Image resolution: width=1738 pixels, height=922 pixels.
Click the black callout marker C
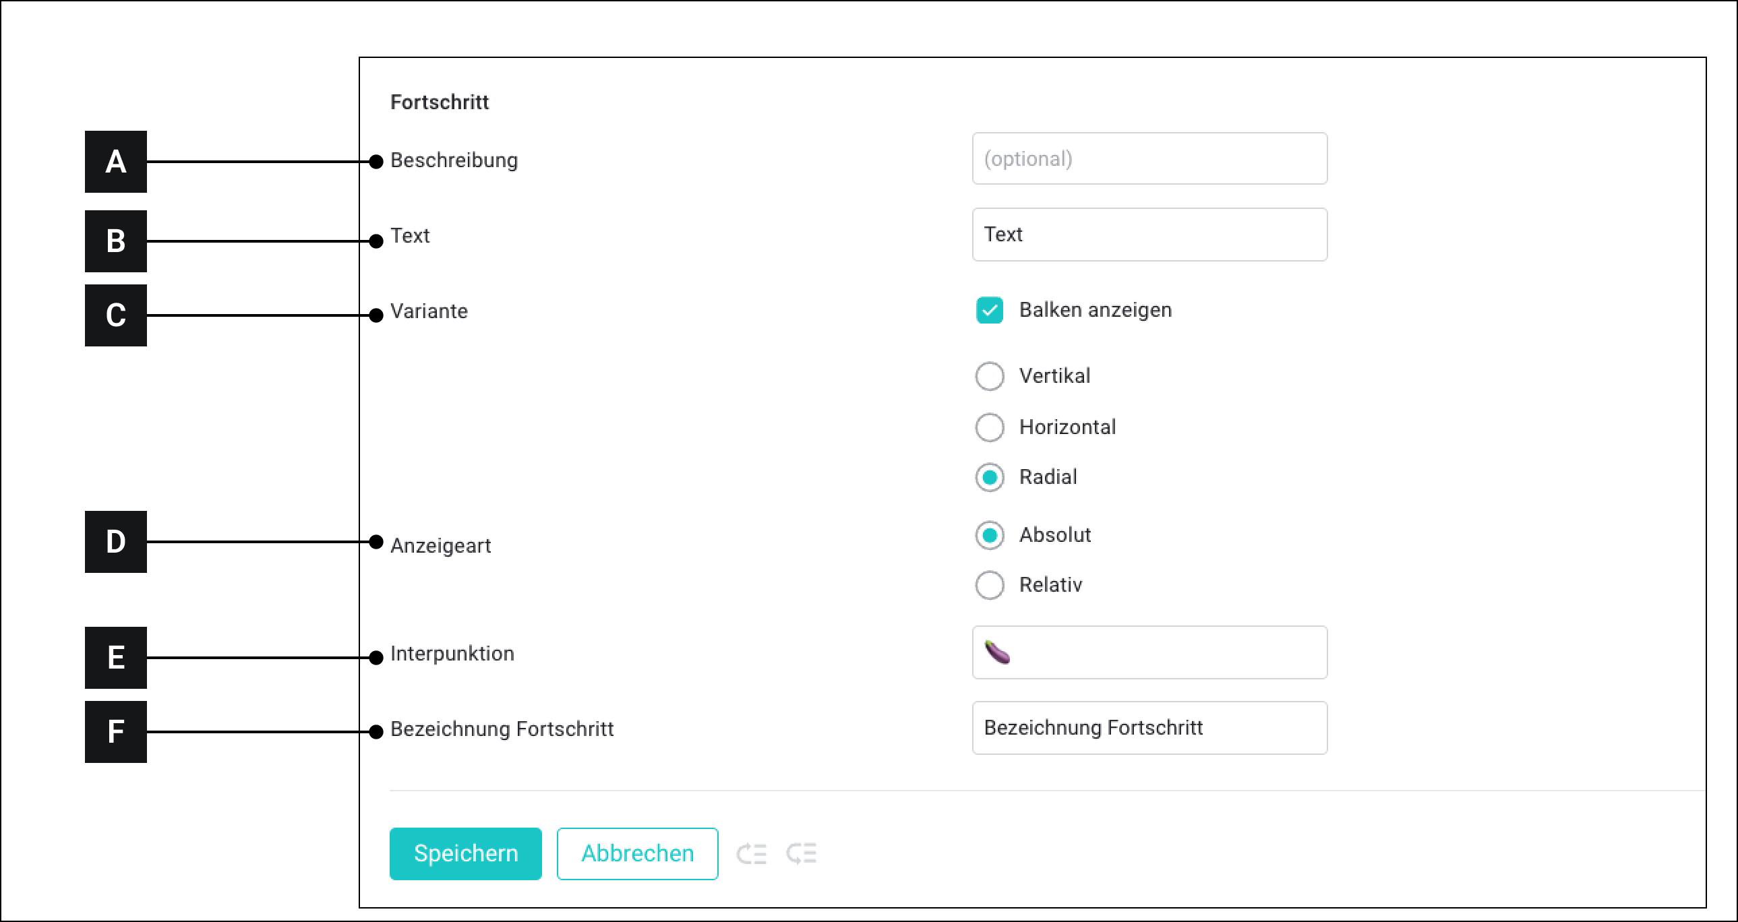tap(115, 315)
